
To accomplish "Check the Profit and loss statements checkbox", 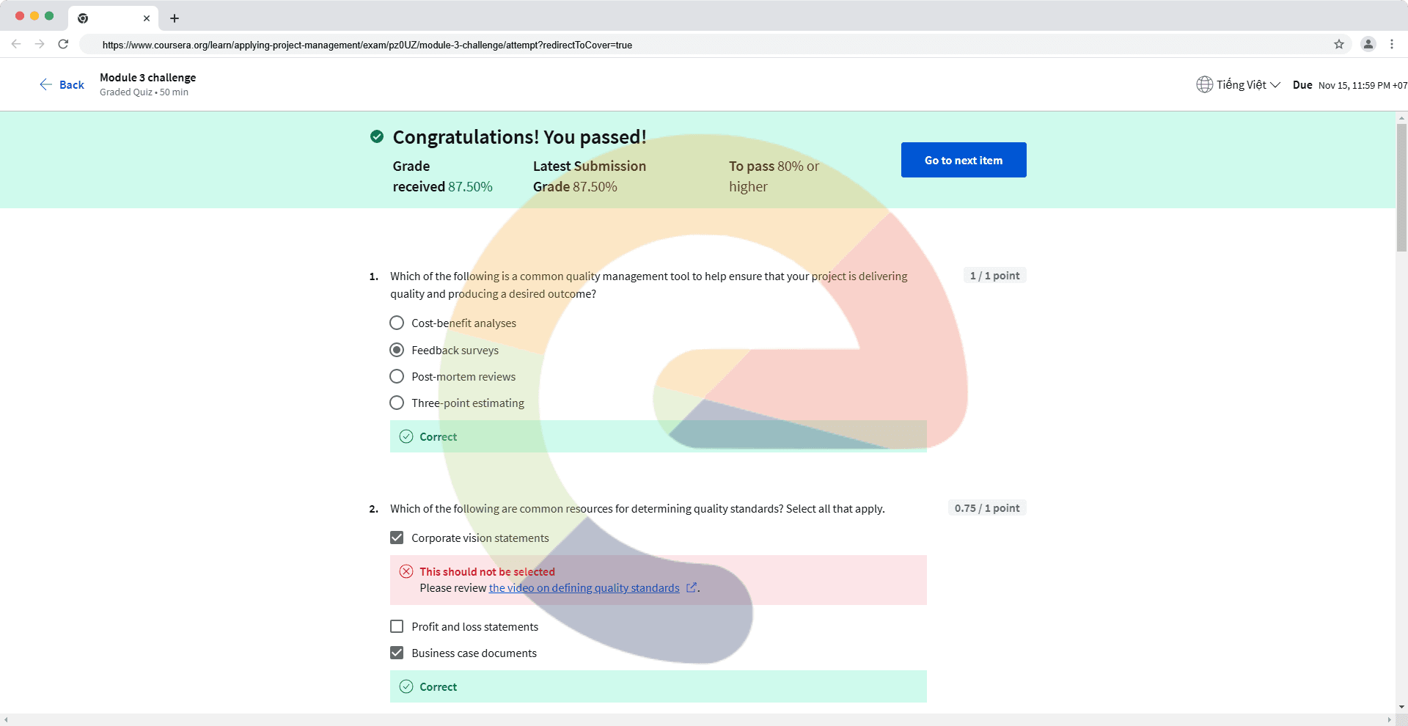I will pyautogui.click(x=397, y=626).
